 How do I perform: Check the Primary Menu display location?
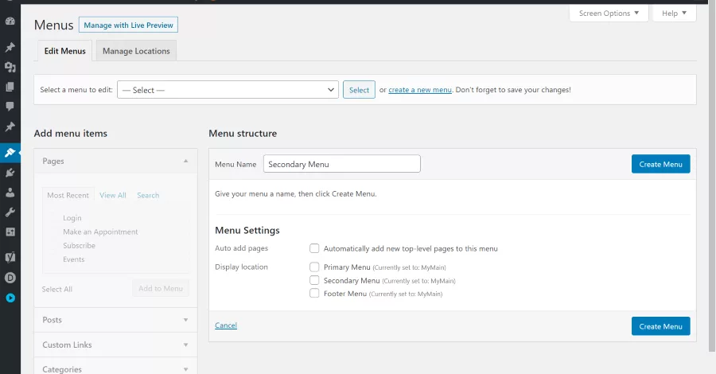click(314, 267)
